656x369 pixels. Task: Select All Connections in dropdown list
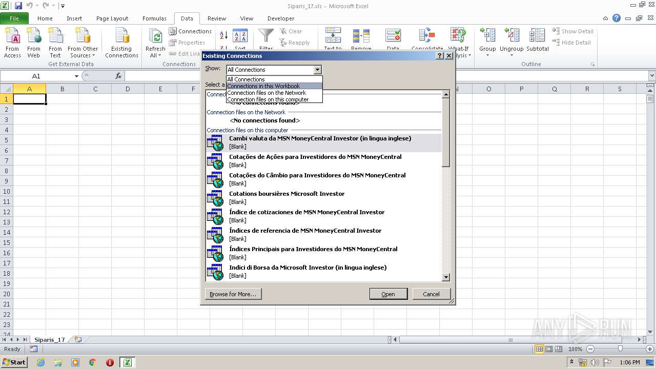pyautogui.click(x=274, y=79)
